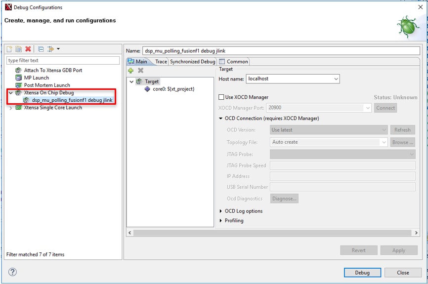Open the Synchronized Debug tab
Image resolution: width=428 pixels, height=284 pixels.
192,62
